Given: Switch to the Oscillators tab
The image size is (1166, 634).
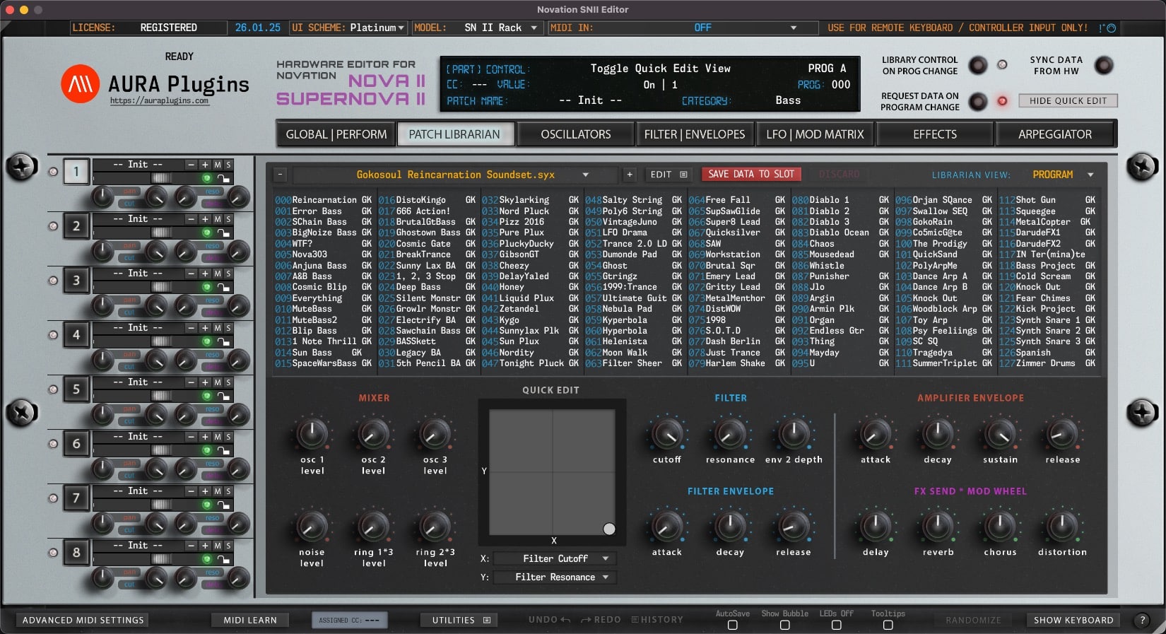Looking at the screenshot, I should tap(575, 134).
